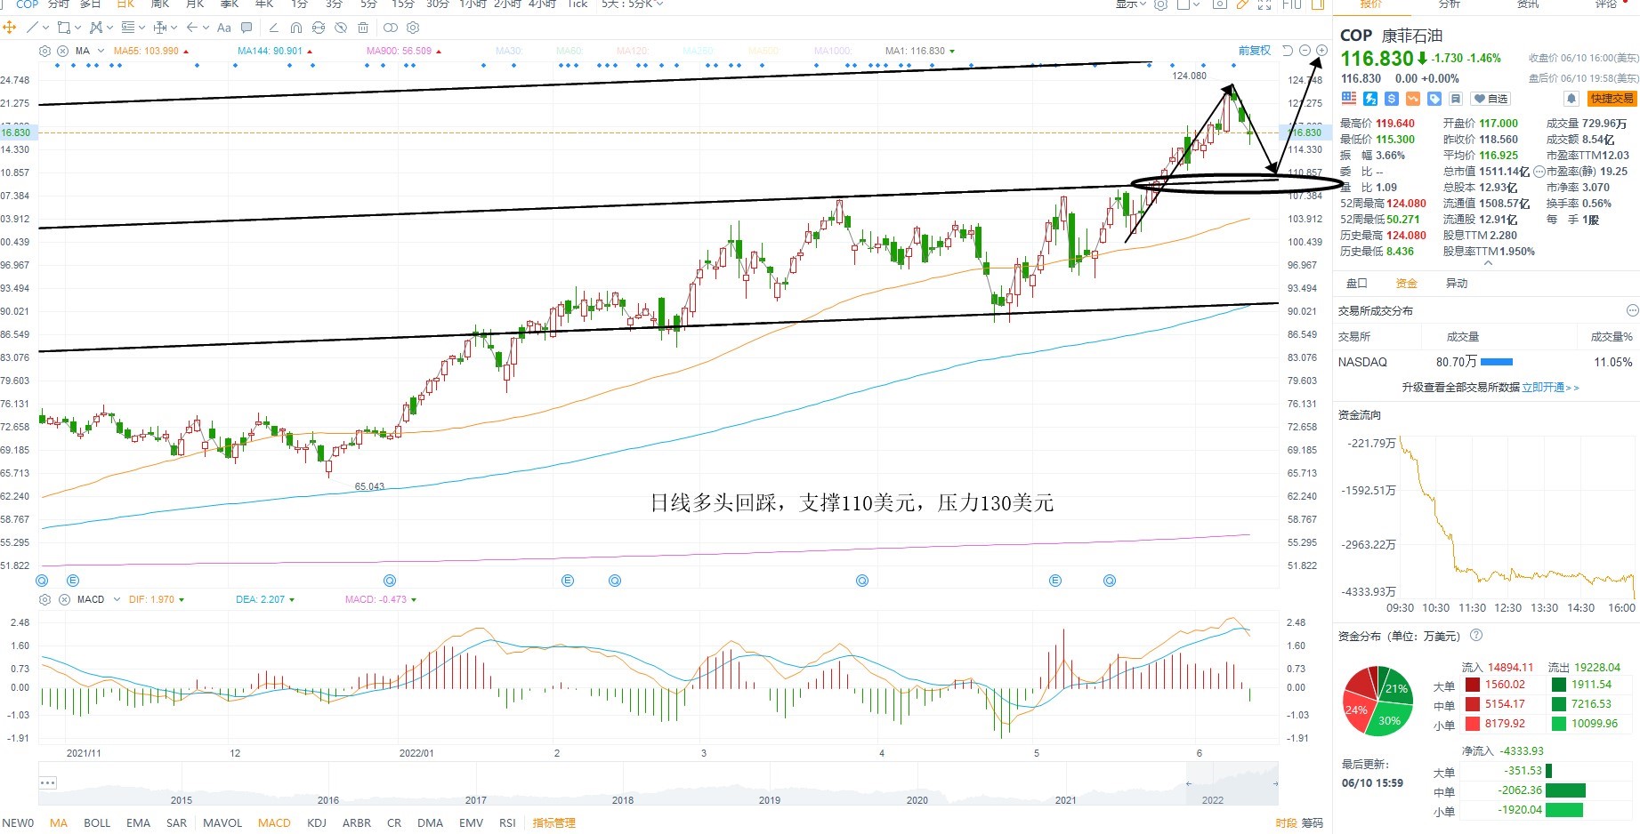
Task: Toggle hide all drawings eye icon
Action: pyautogui.click(x=341, y=28)
